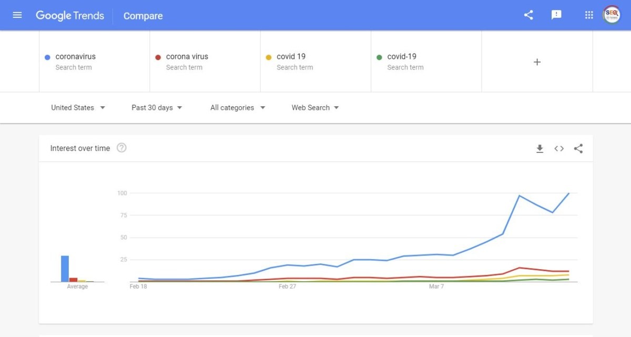Click the Interest over time heading
Screen dimensions: 631x337
pos(80,148)
